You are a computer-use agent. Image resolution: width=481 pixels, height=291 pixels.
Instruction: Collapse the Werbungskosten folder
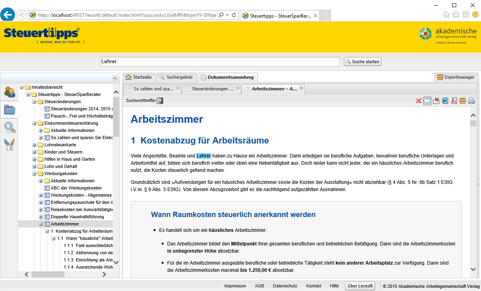coord(34,173)
